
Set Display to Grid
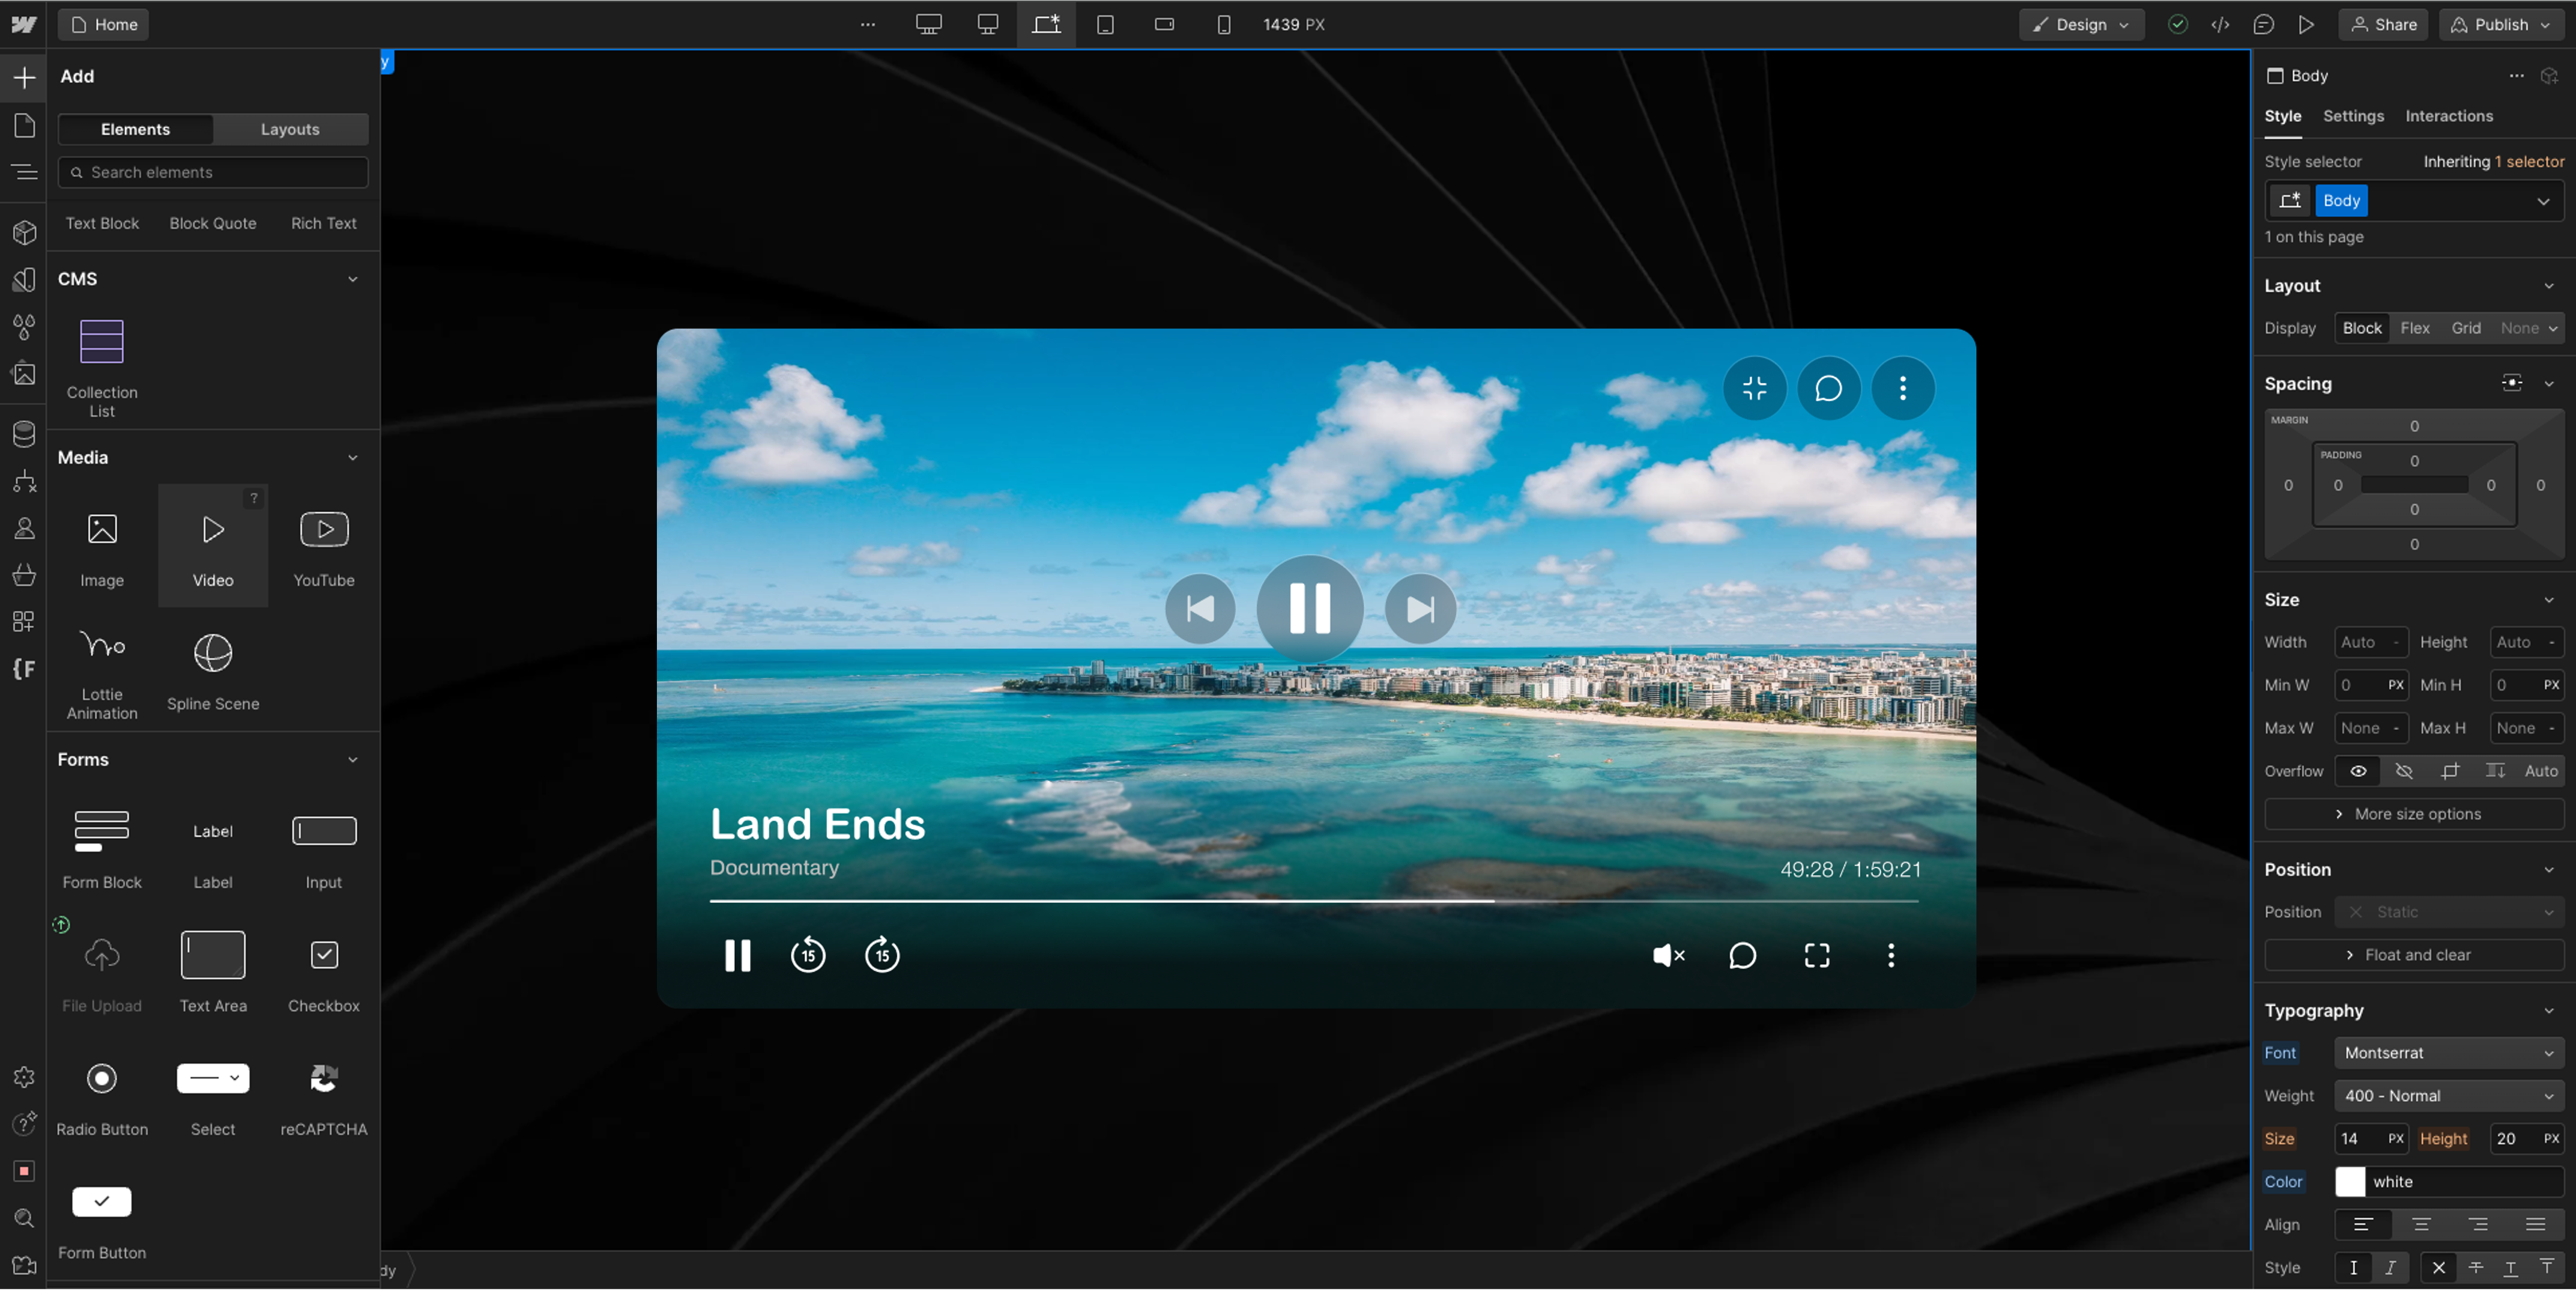pyautogui.click(x=2465, y=327)
